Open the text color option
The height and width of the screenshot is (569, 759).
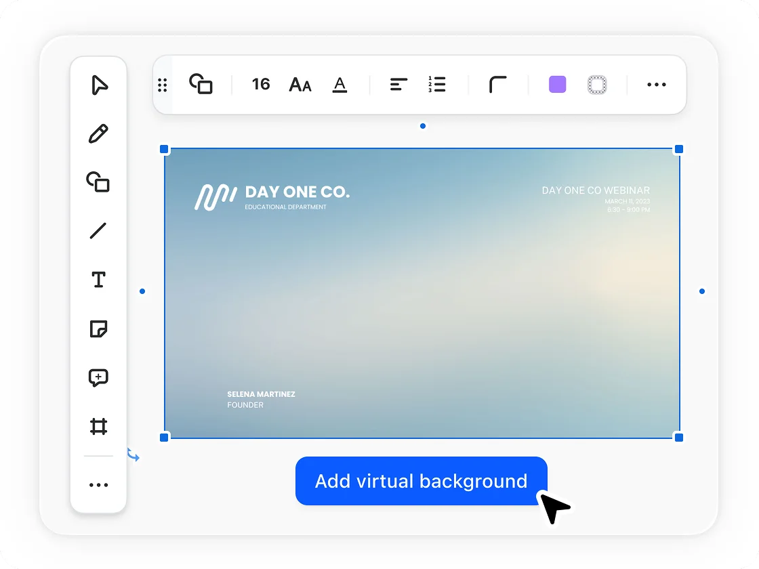tap(340, 85)
